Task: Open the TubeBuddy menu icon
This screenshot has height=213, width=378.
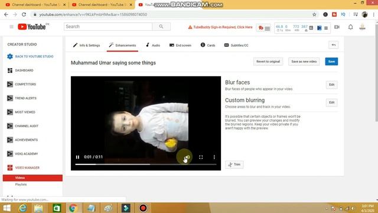Action: point(264,28)
